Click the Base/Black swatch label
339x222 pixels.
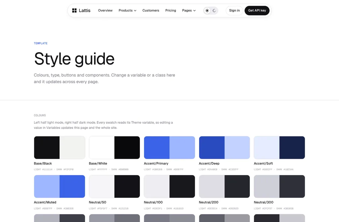tap(43, 163)
